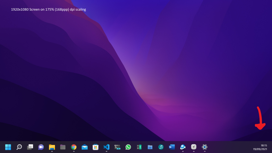Open the Windows Start menu
272x153 pixels.
(8, 147)
